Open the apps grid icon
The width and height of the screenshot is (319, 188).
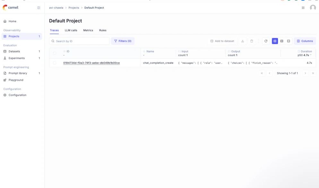point(303,8)
